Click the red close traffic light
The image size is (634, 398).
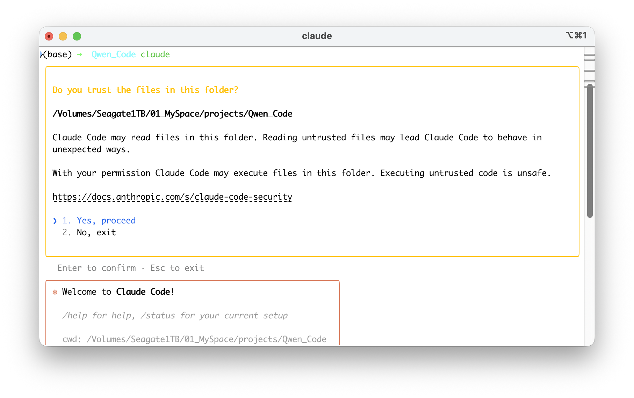[49, 36]
